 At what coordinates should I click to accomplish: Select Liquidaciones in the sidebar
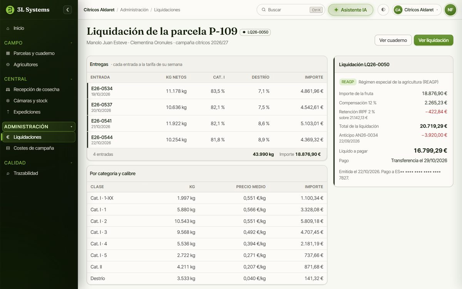39,137
